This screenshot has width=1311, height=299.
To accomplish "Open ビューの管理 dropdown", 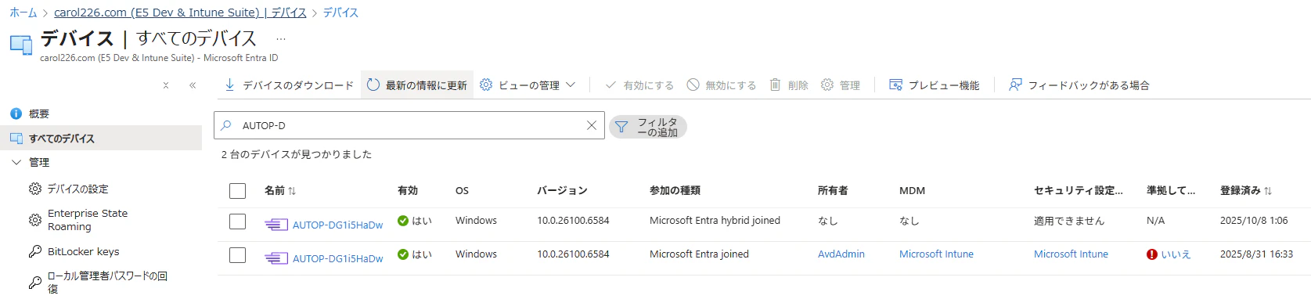I will (528, 85).
